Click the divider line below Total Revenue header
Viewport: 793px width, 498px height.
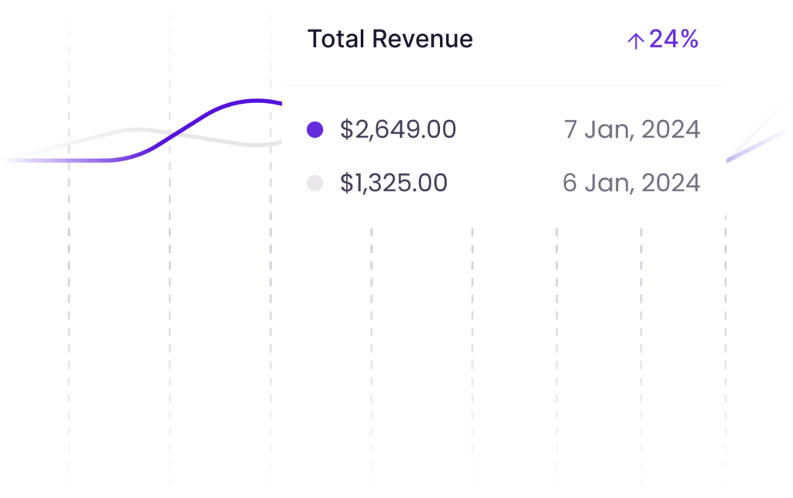tap(503, 85)
